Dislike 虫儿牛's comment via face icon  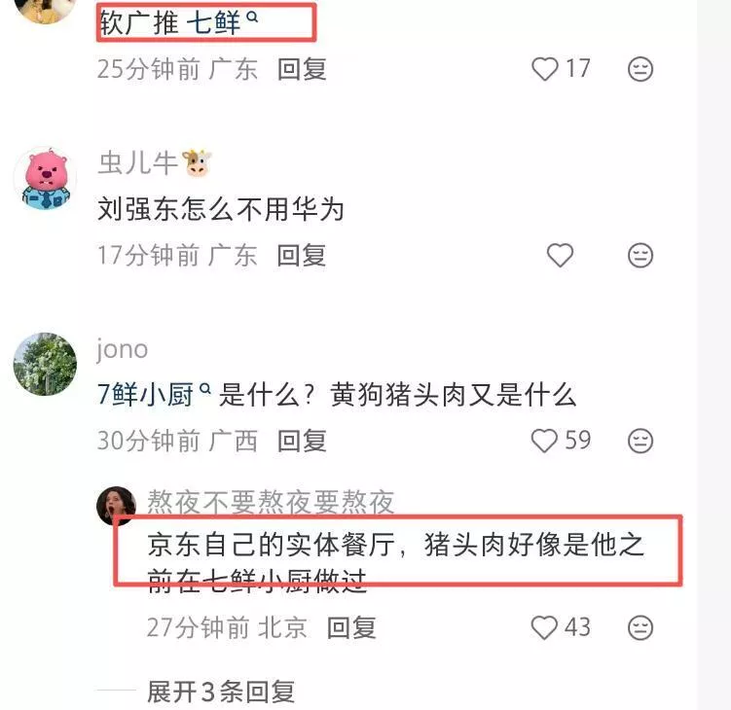(640, 255)
